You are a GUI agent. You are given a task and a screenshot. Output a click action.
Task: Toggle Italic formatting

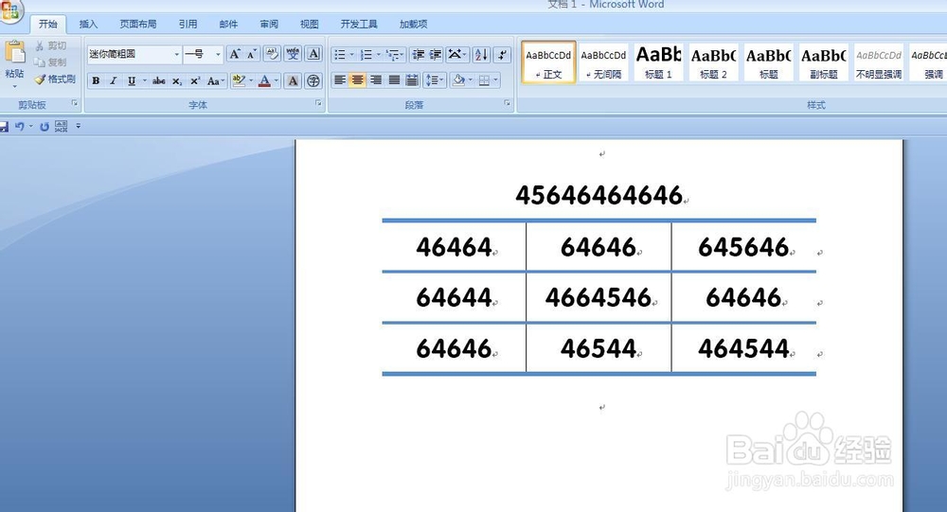113,80
